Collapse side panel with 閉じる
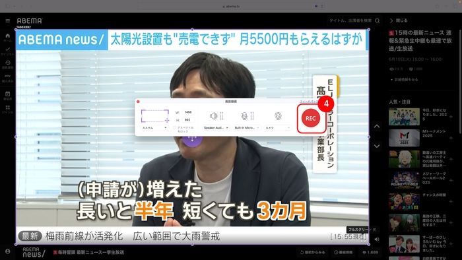This screenshot has height=260, width=462. pyautogui.click(x=399, y=20)
